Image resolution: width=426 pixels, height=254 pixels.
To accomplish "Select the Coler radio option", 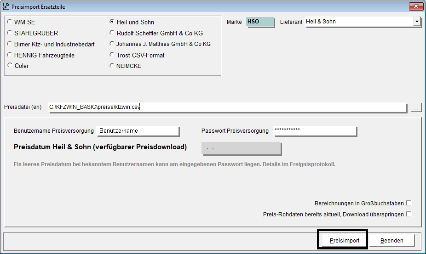I will coord(10,65).
